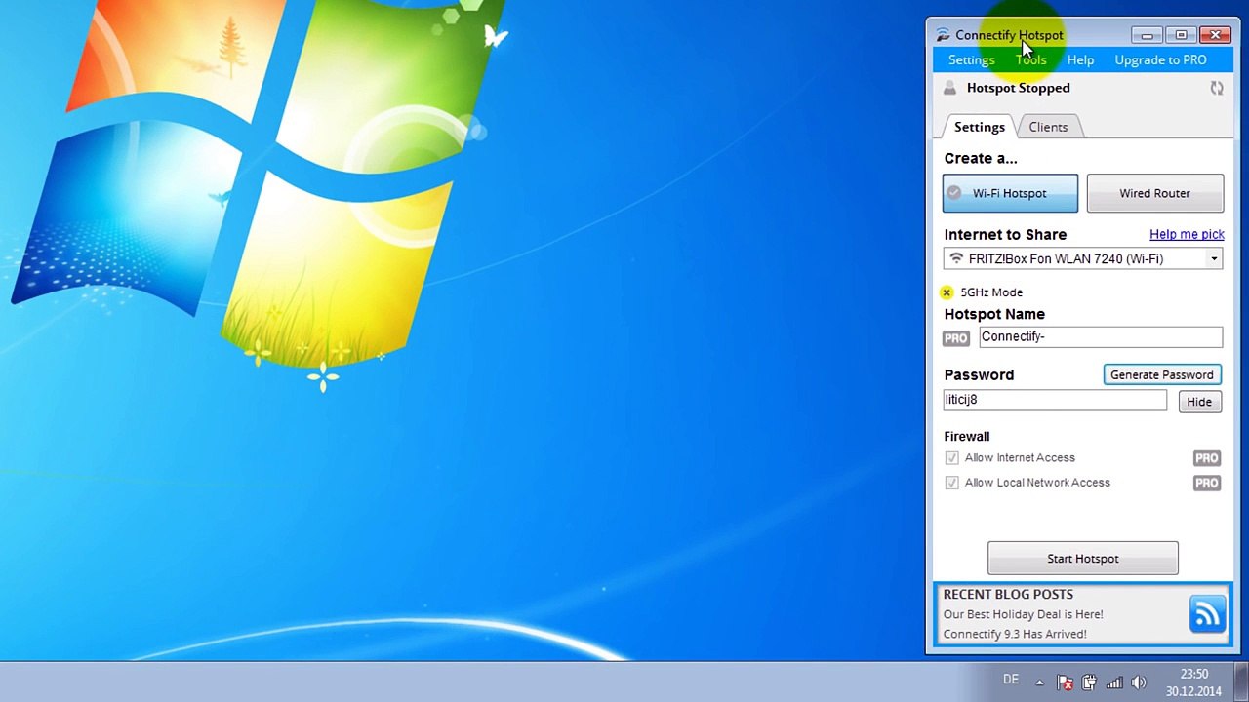Open the Settings menu
This screenshot has width=1249, height=702.
point(971,59)
